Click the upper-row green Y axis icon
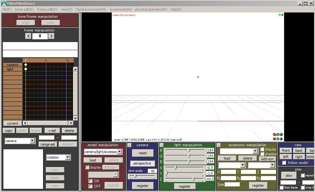Screen dimensions: 315x192 278,135
